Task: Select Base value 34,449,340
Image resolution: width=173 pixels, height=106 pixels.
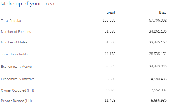Action: pyautogui.click(x=158, y=66)
